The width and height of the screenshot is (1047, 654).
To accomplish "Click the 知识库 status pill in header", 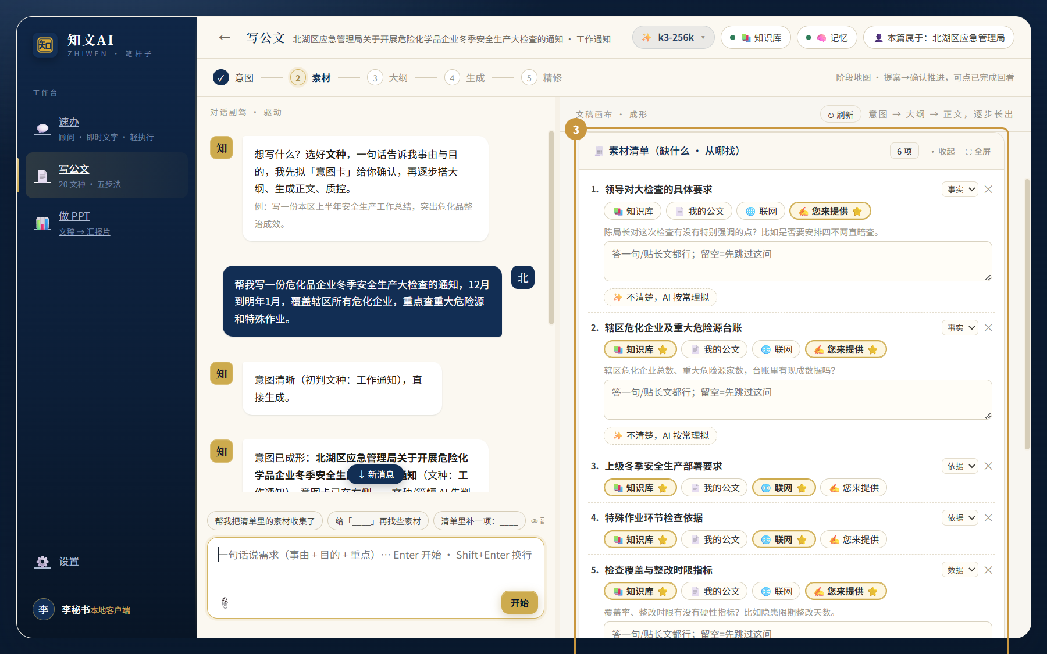I will point(756,38).
